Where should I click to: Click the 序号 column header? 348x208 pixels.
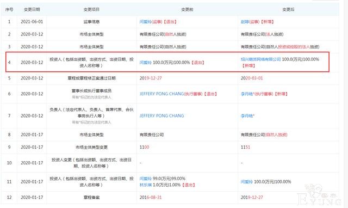(x=9, y=9)
